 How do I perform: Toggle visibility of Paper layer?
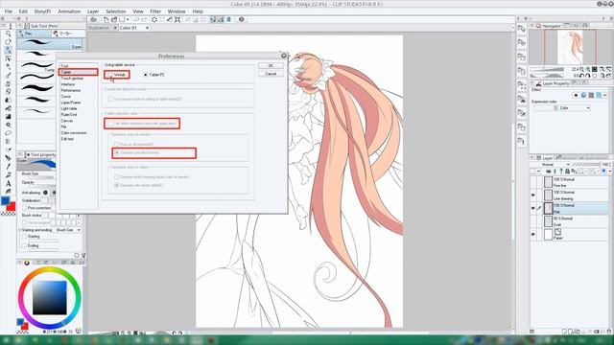(x=533, y=234)
